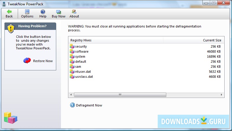The width and height of the screenshot is (232, 131).
Task: Click the Restore Now red-blue arrows icon
Action: point(27,61)
